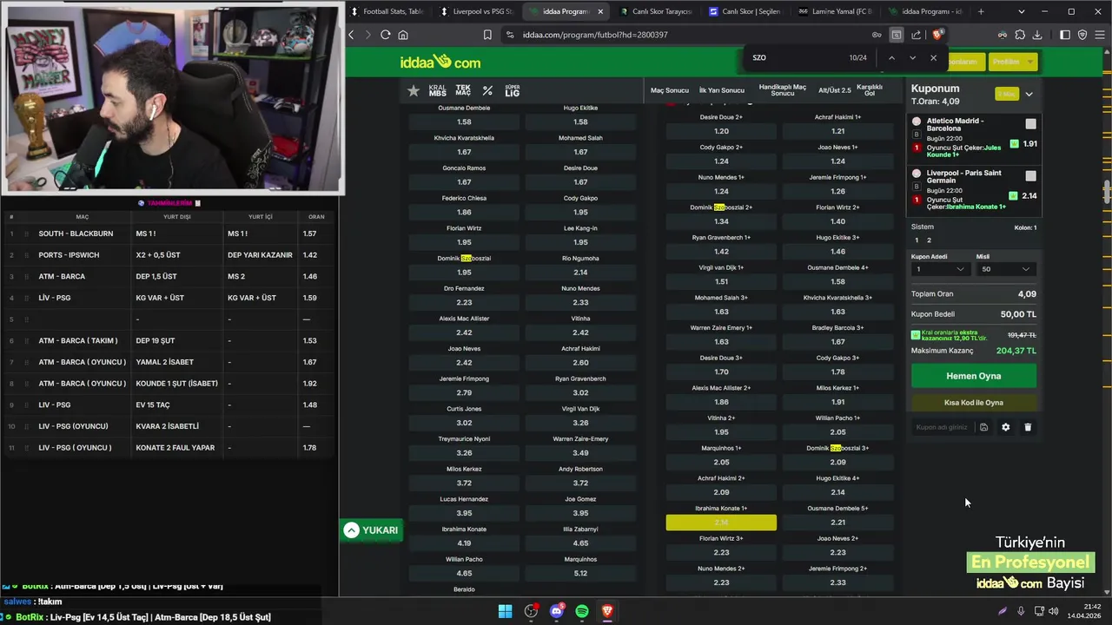Select Handikaplı Maç Sonucu tab
Image resolution: width=1112 pixels, height=625 pixels.
(783, 90)
